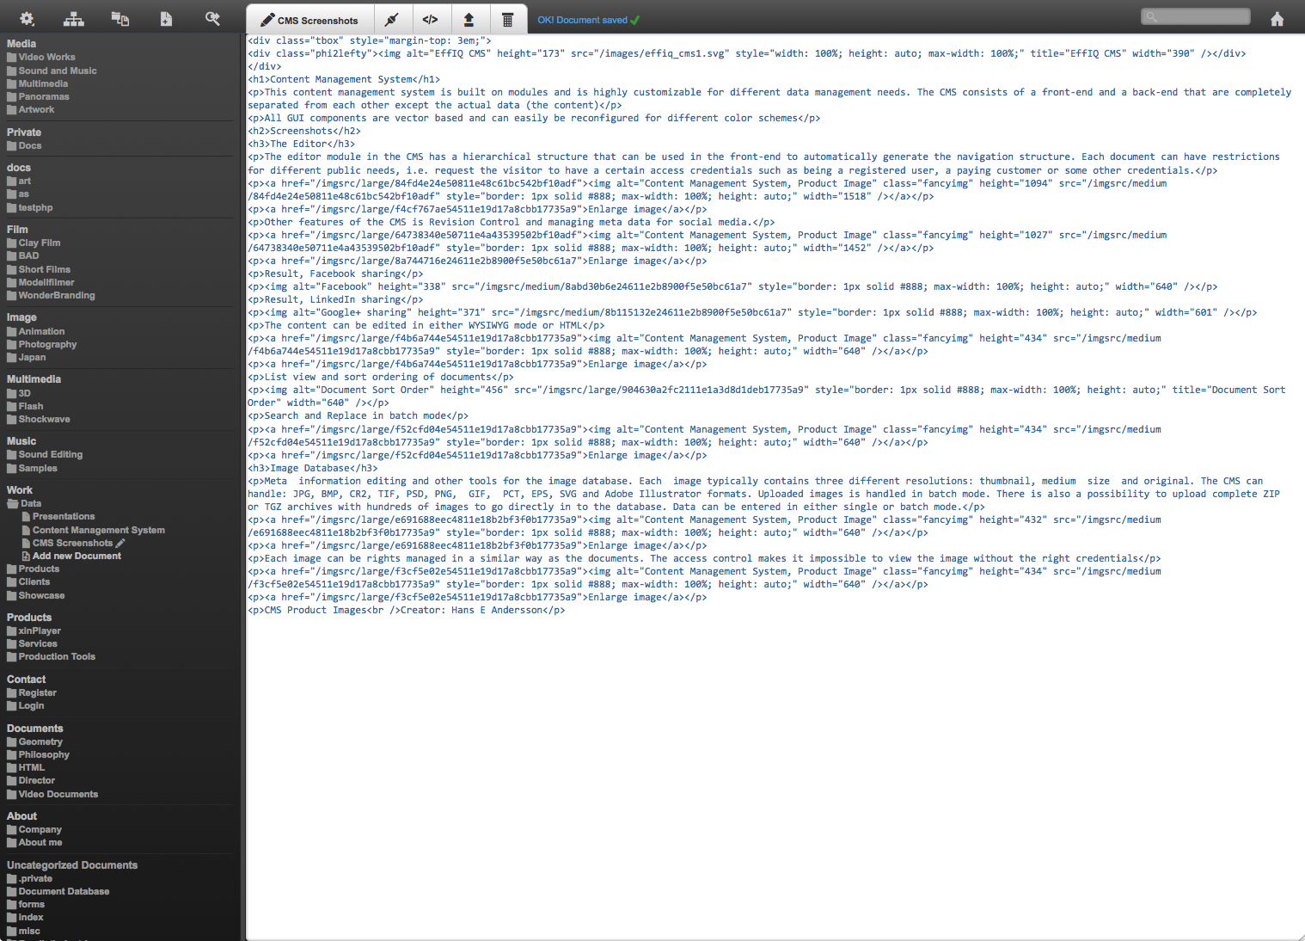This screenshot has width=1305, height=941.
Task: Collapse the open Data folder
Action: click(12, 504)
